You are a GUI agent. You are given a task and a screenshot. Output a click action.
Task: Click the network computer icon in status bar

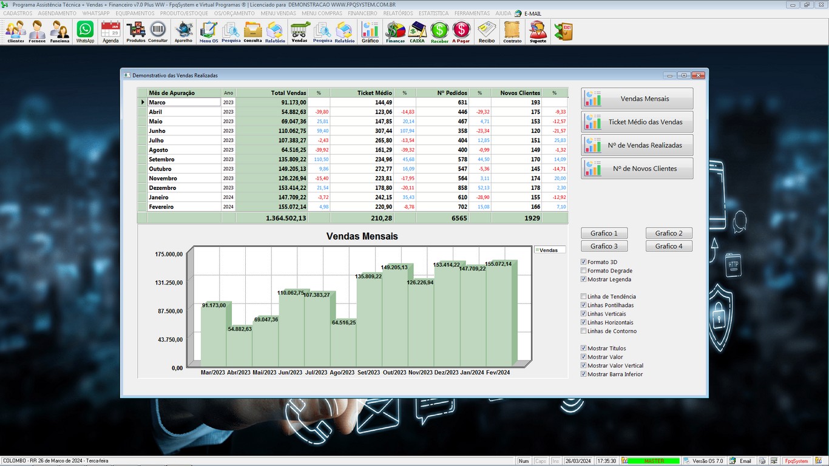point(774,461)
